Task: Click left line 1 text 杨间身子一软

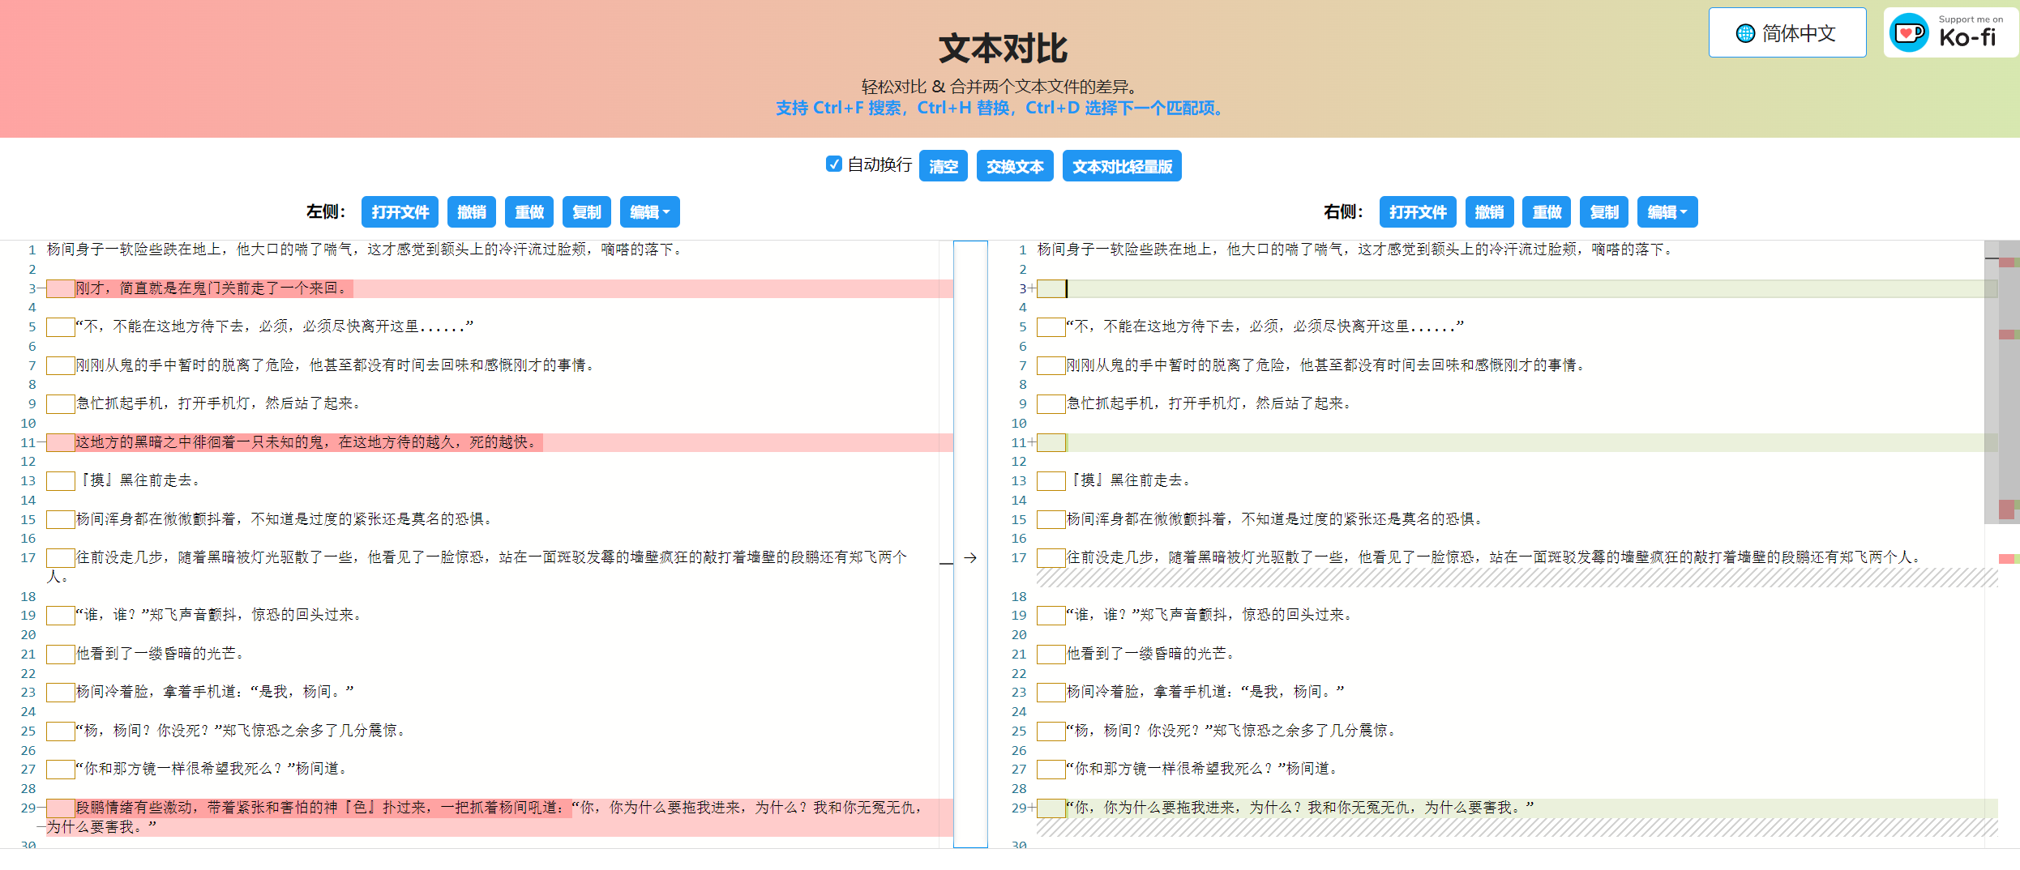Action: click(91, 249)
